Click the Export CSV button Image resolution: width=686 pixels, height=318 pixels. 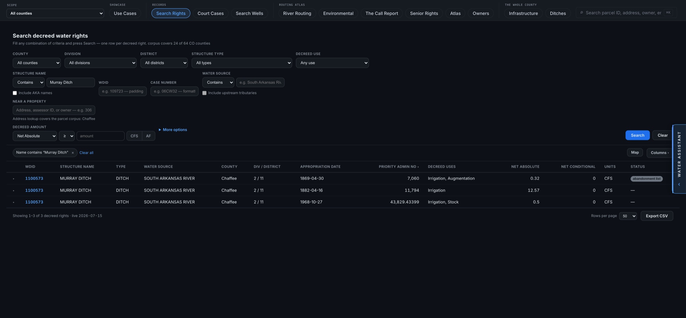pos(657,216)
